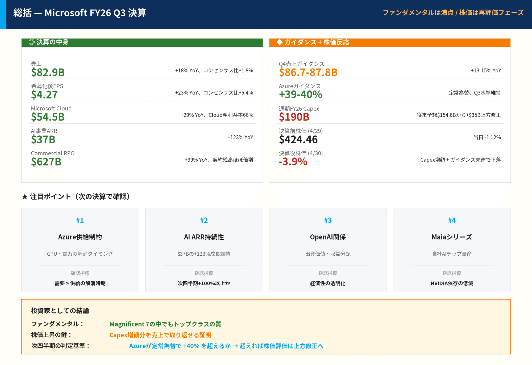Click '自社AIチップ量産' text
The image size is (532, 365).
tap(452, 254)
